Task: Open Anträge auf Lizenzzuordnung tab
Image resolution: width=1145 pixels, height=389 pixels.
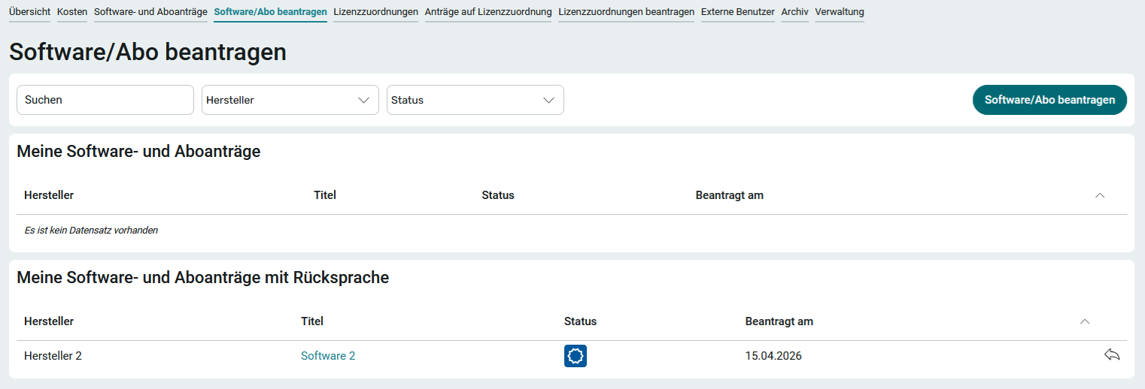Action: tap(487, 12)
